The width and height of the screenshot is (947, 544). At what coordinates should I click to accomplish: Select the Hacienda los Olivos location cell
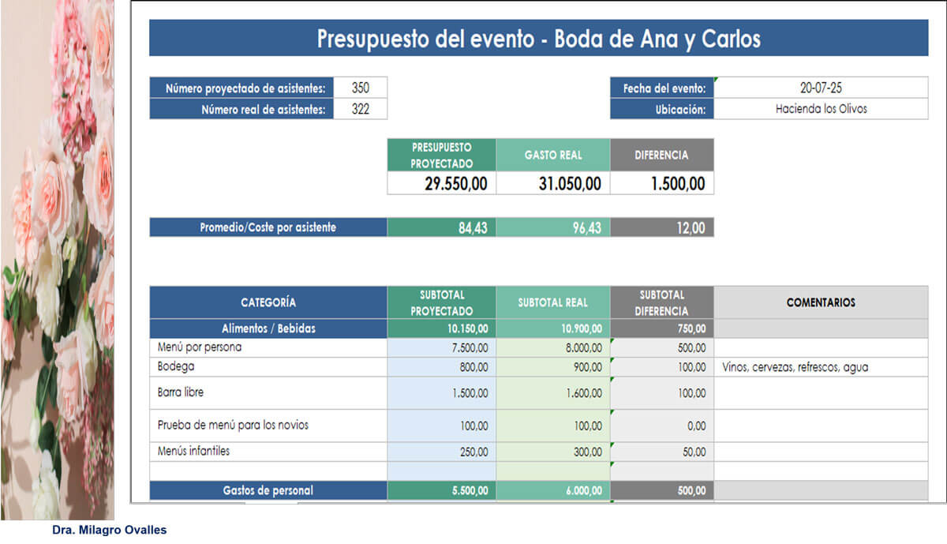[820, 109]
